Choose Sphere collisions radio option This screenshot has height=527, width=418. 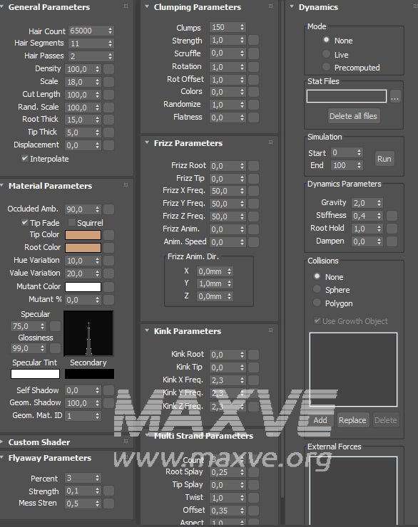pyautogui.click(x=317, y=289)
